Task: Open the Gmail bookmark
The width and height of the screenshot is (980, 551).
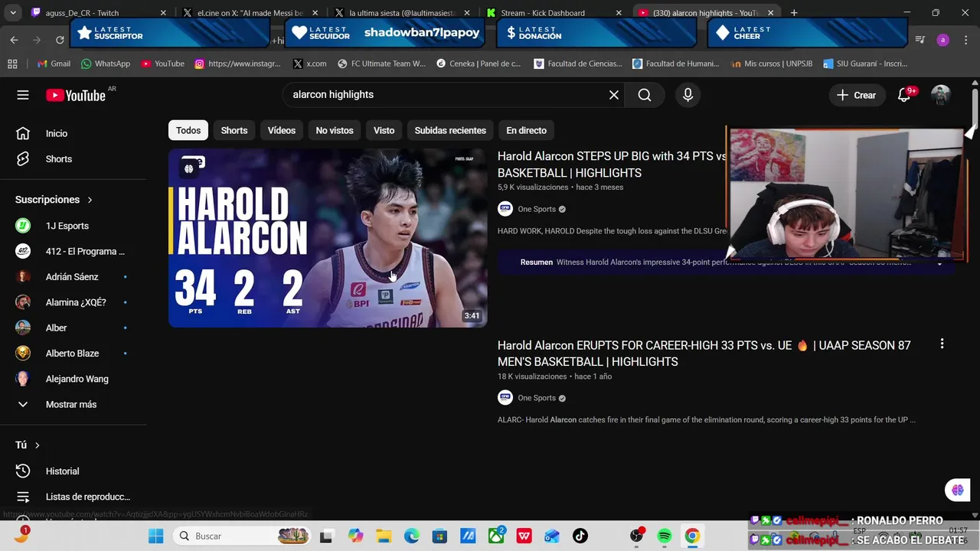Action: [53, 64]
